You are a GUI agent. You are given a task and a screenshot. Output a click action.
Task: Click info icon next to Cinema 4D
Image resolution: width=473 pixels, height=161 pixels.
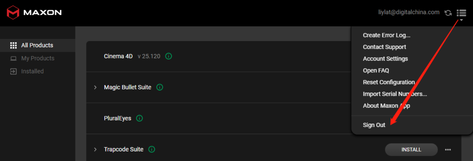point(168,56)
